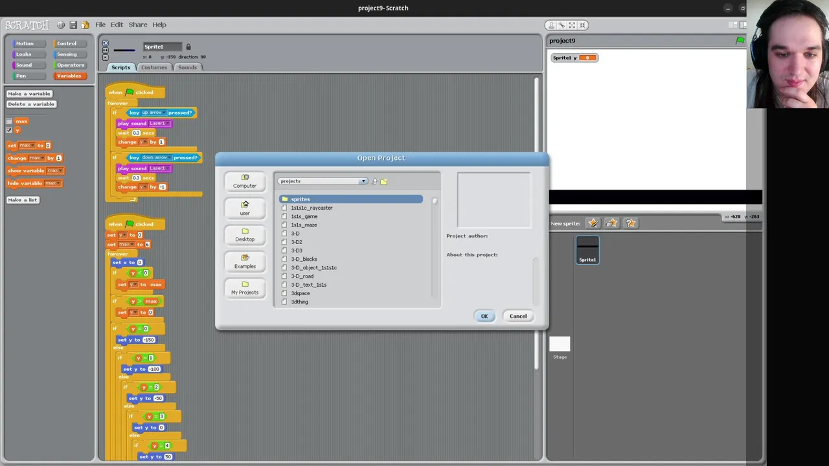Click the don't-rotate style button
Screen dimensions: 829x466
pyautogui.click(x=105, y=56)
